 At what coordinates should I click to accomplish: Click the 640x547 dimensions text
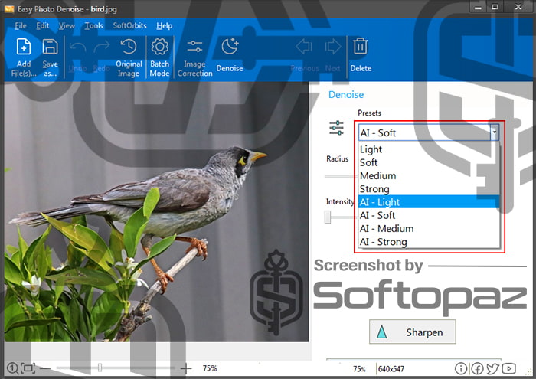pos(391,369)
